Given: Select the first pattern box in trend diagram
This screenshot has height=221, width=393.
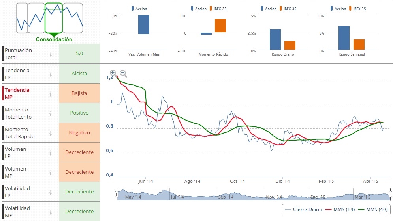Looking at the screenshot, I should point(22,18).
